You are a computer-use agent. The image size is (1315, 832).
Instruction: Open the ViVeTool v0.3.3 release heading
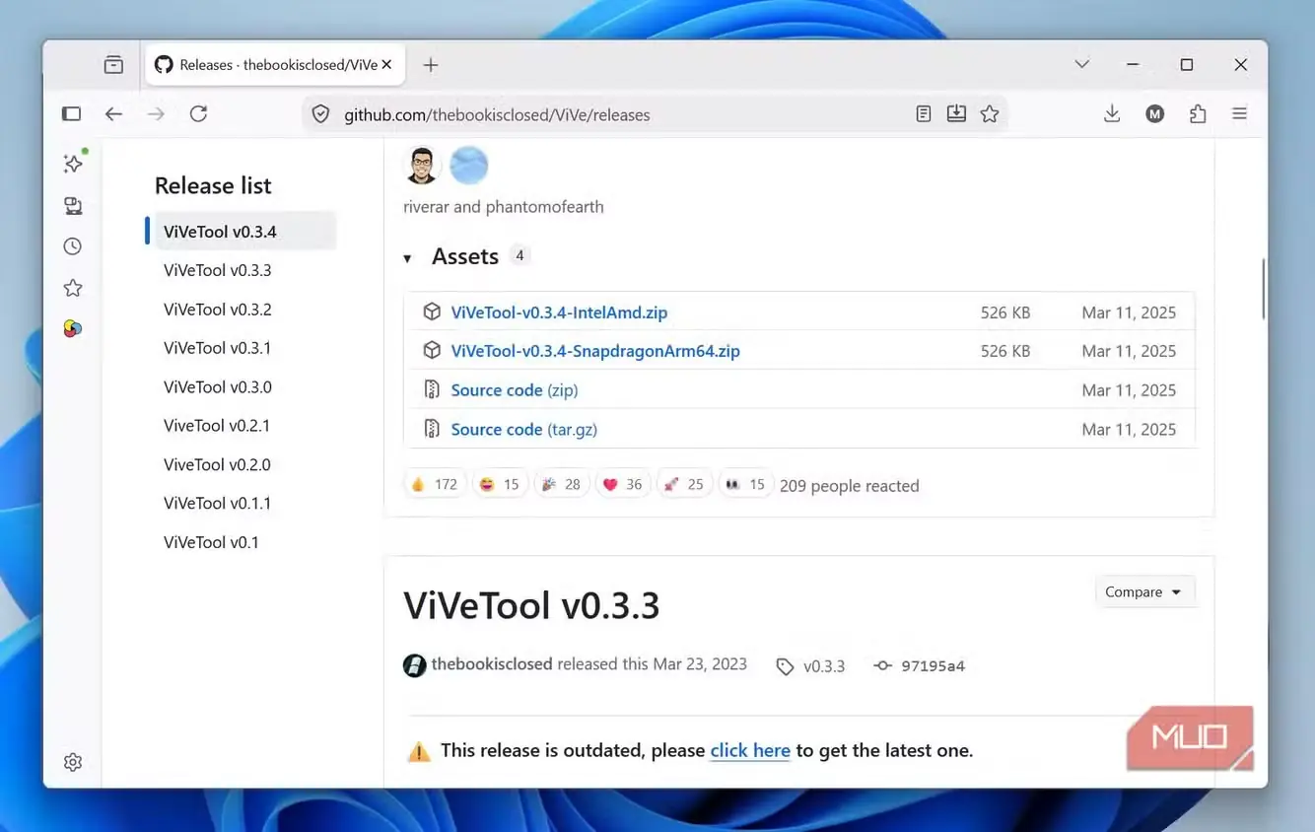(x=531, y=605)
